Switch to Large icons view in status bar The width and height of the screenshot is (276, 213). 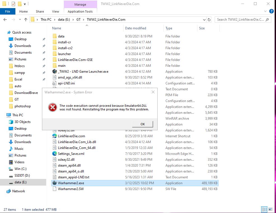click(270, 209)
